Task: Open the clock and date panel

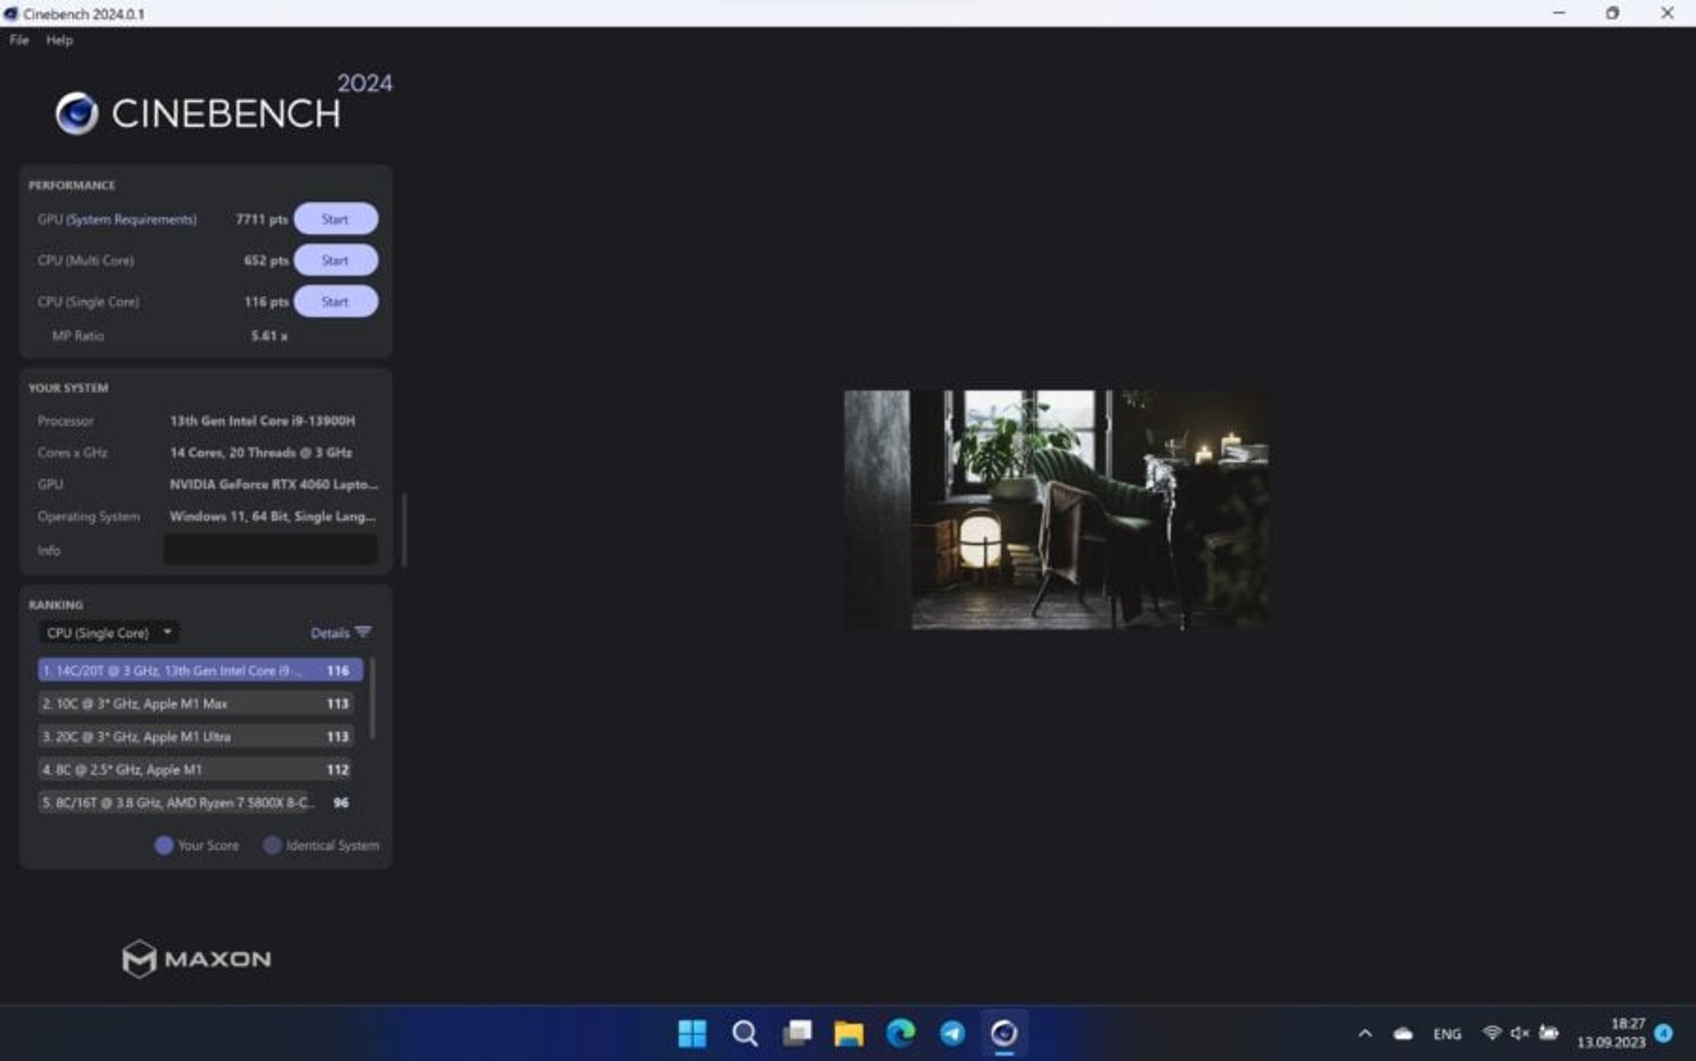Action: pos(1611,1033)
